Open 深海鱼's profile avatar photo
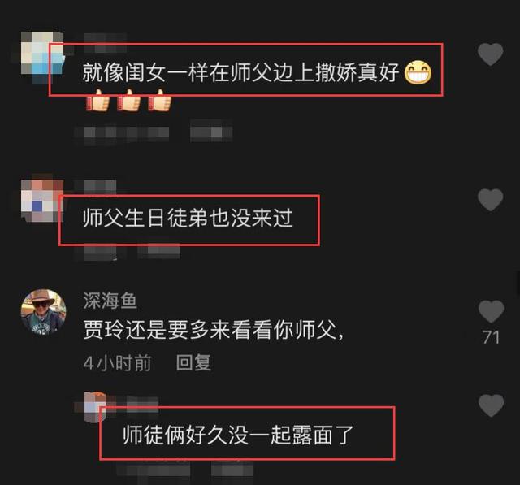The height and width of the screenshot is (485, 520). (x=43, y=312)
